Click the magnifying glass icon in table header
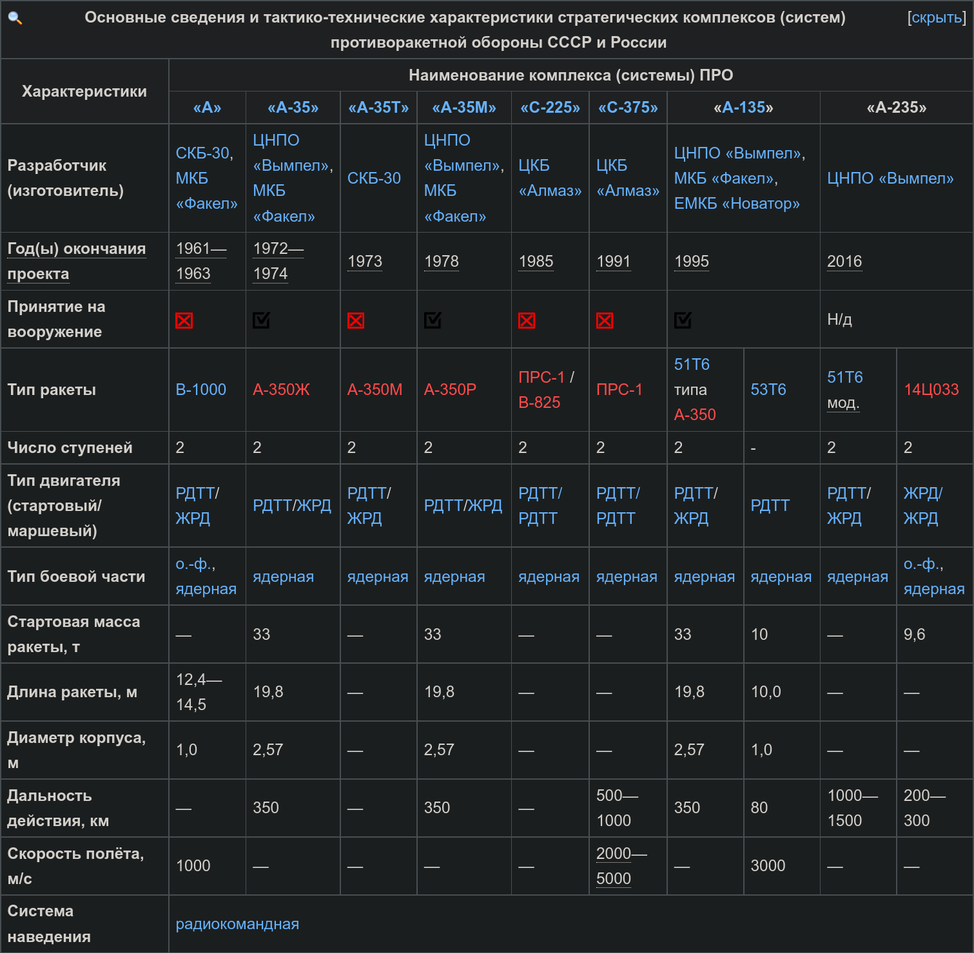The width and height of the screenshot is (974, 953). (x=15, y=19)
